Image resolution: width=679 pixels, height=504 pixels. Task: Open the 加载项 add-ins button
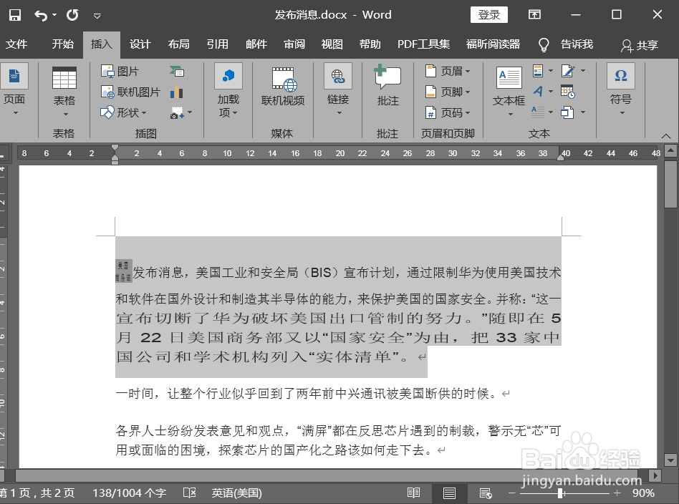(x=228, y=90)
